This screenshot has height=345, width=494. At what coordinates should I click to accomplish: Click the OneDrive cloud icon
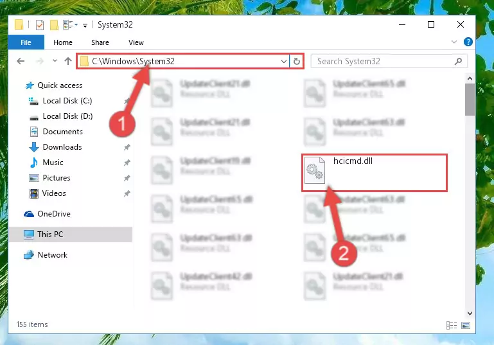pyautogui.click(x=29, y=214)
